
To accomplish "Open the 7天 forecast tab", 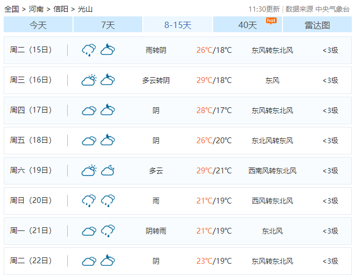I will (x=108, y=25).
